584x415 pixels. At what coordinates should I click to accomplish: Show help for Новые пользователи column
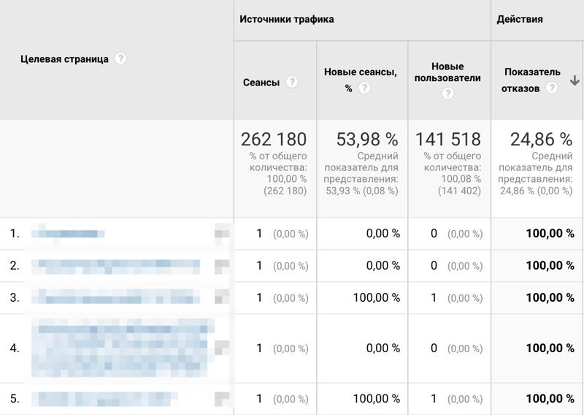pos(447,93)
